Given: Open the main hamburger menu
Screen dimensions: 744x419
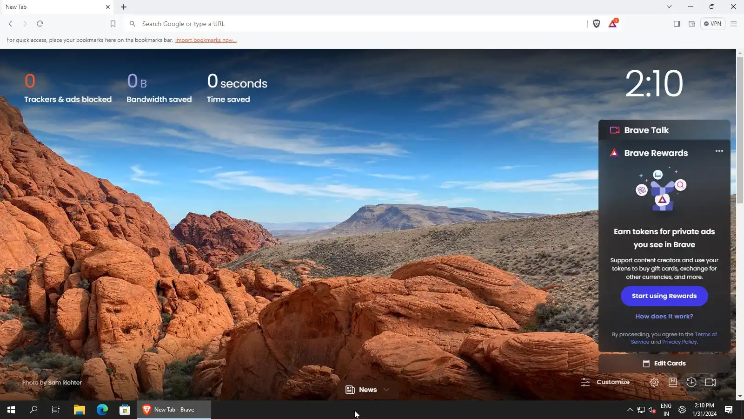Looking at the screenshot, I should 734,24.
